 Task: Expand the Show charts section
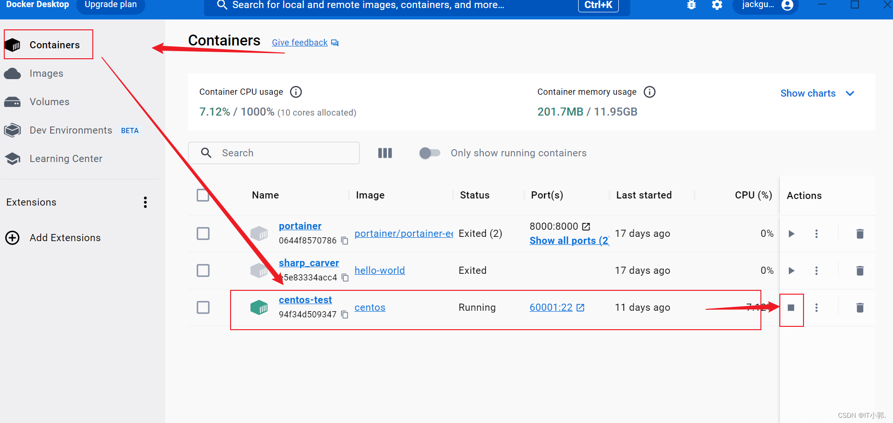click(x=817, y=93)
